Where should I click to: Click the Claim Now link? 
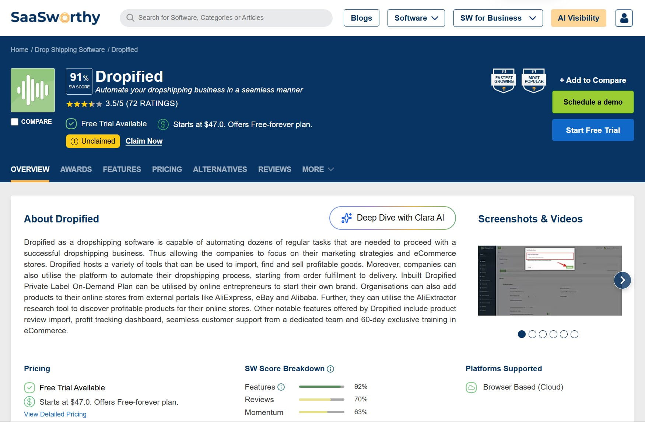tap(144, 141)
